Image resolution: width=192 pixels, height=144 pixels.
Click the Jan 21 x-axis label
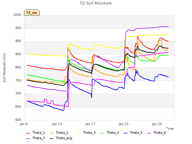[124, 124]
